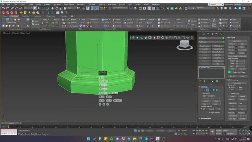The image size is (252, 142).
Task: Collapse the Selection rollout
Action: click(x=204, y=87)
